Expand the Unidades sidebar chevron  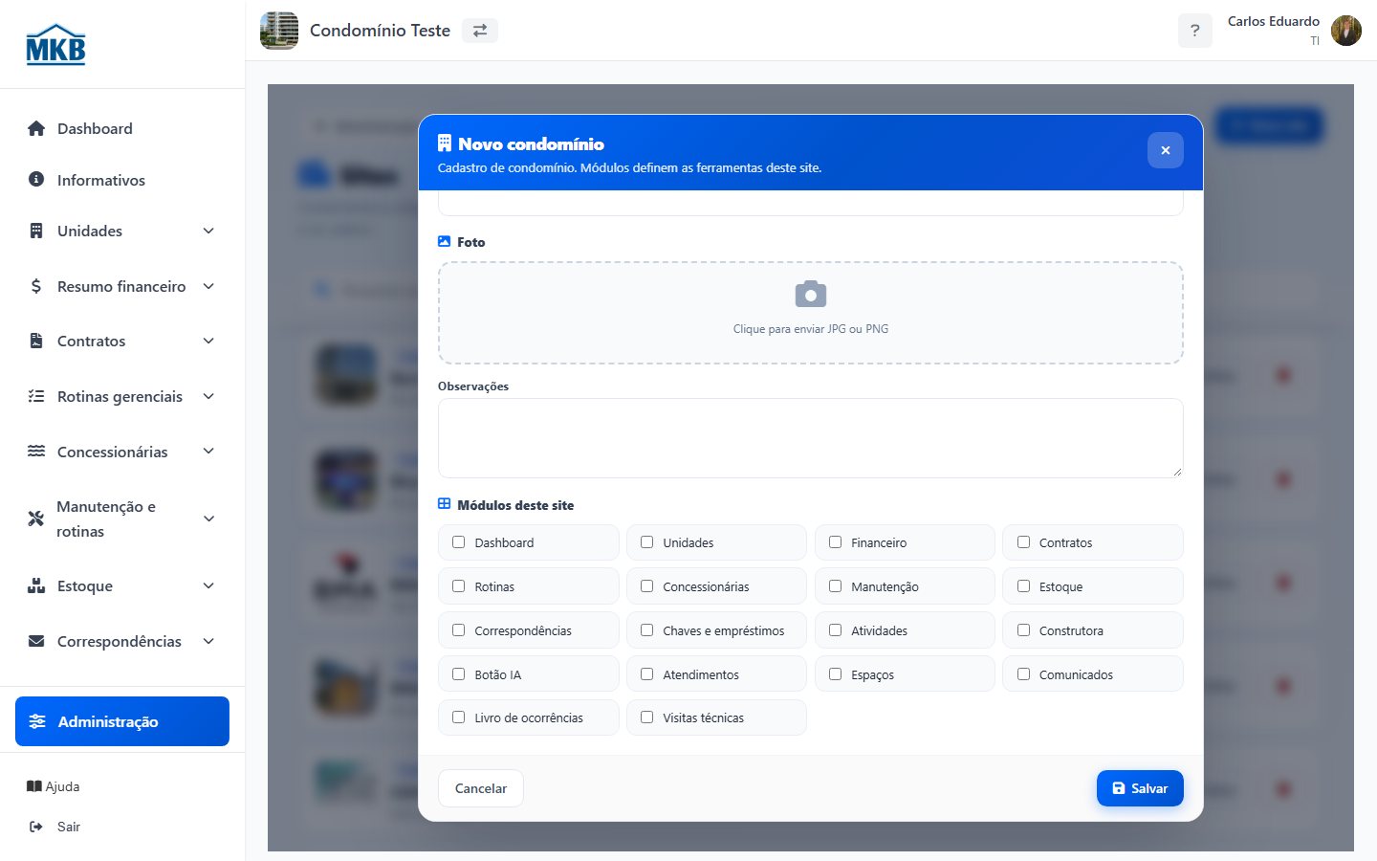(x=208, y=231)
